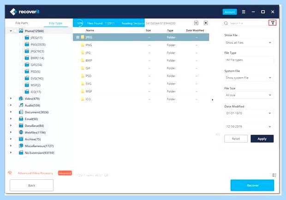The height and width of the screenshot is (200, 286).
Task: Switch list view with bottom-right view icon
Action: [274, 175]
